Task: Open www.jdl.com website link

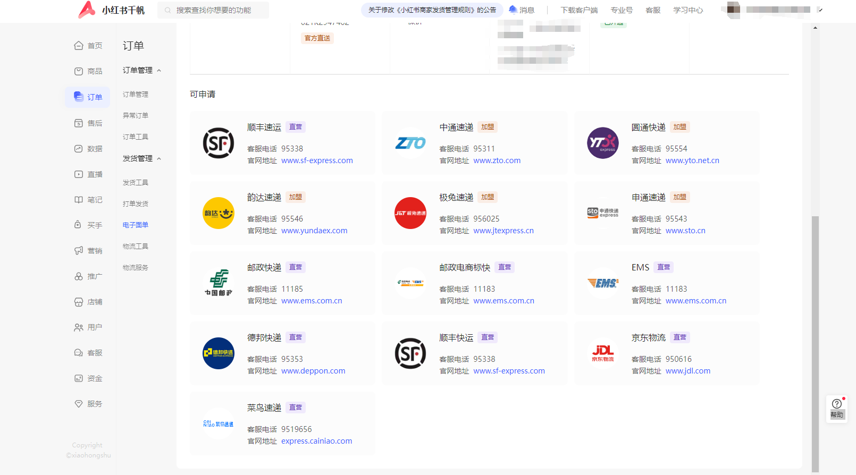Action: (x=688, y=371)
